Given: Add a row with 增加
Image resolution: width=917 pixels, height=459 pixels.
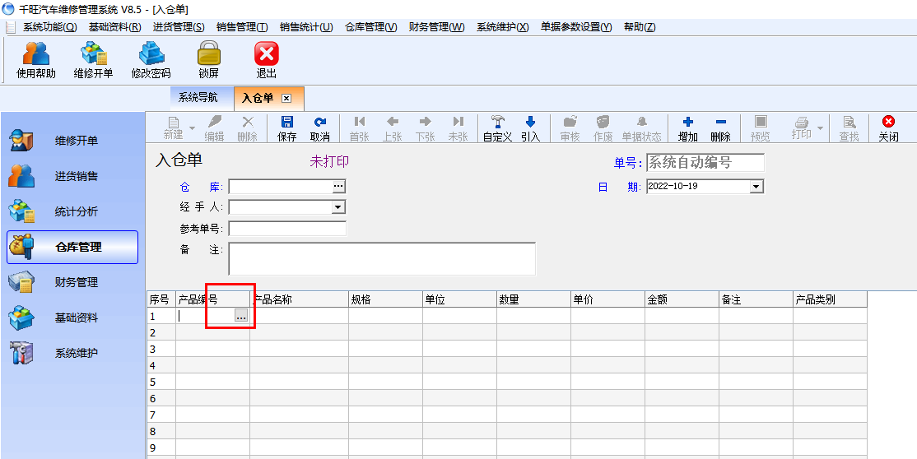Looking at the screenshot, I should click(x=688, y=128).
